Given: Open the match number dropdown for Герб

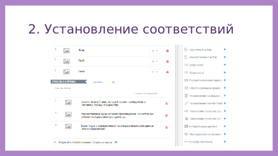Looking at the screenshot, I should (155, 62).
